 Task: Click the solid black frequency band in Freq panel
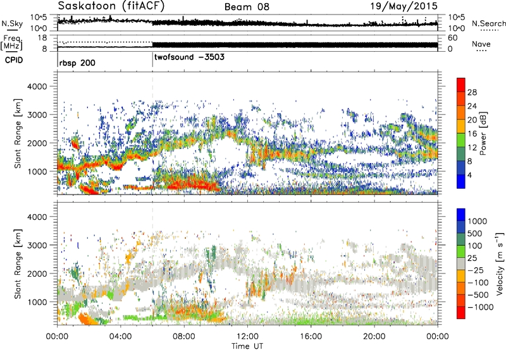point(295,45)
